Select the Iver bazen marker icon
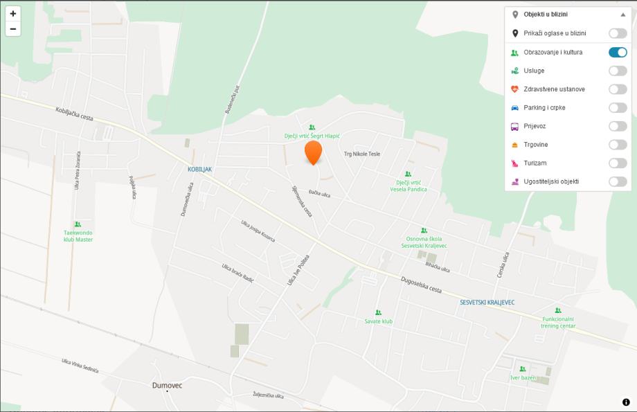Image resolution: width=637 pixels, height=412 pixels. [523, 369]
